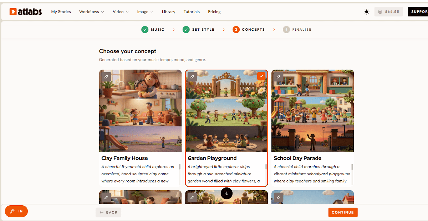Go to the Library page

coord(168,12)
